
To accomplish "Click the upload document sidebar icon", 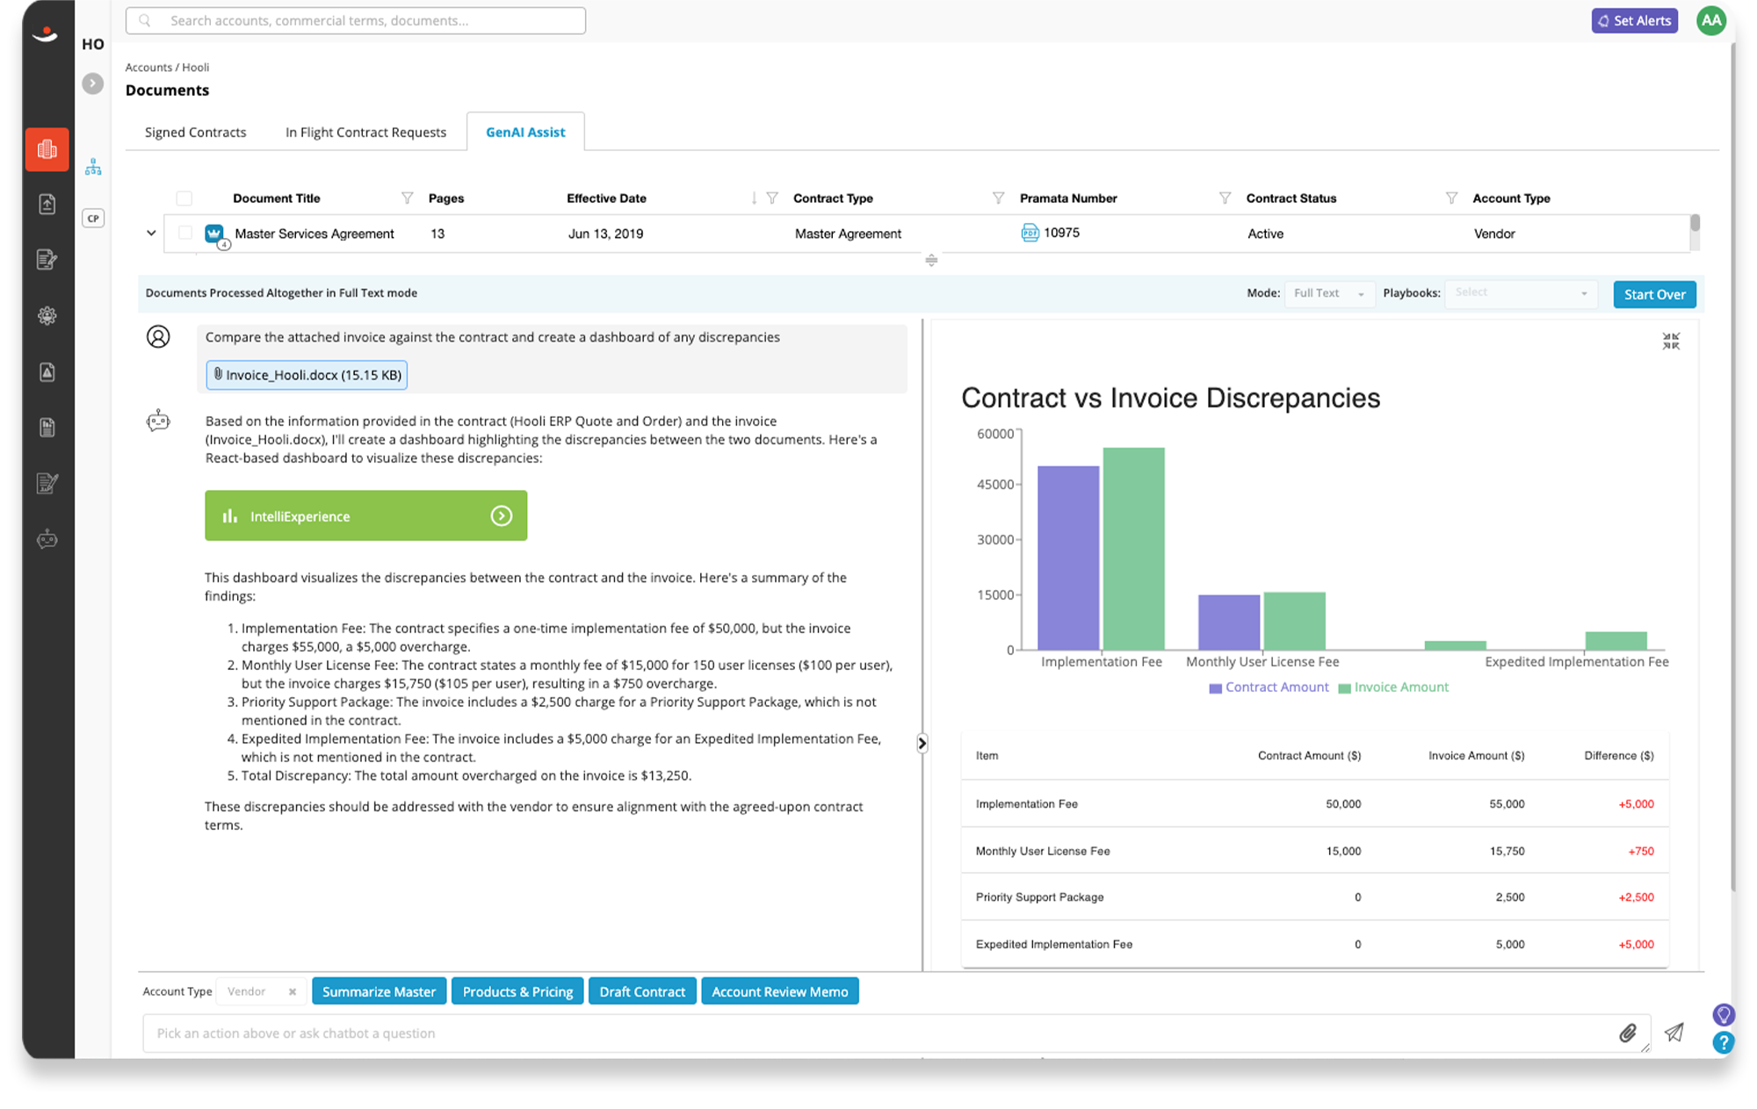I will (47, 204).
